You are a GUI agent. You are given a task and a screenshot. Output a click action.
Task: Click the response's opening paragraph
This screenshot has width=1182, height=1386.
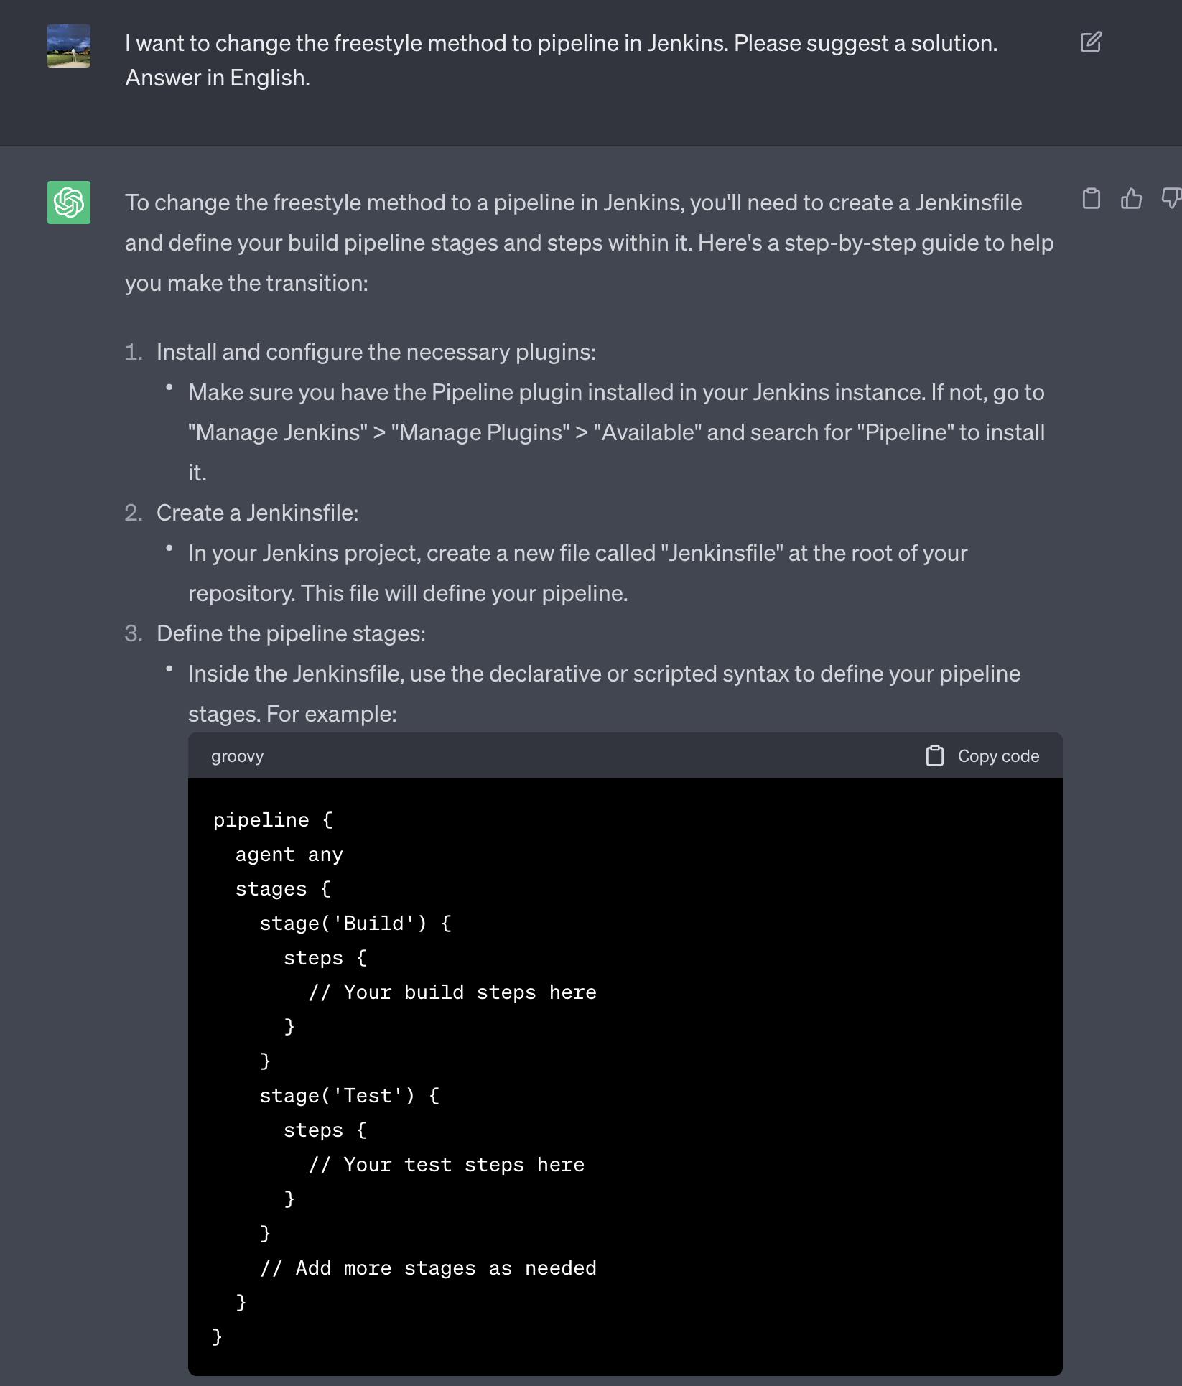point(589,243)
